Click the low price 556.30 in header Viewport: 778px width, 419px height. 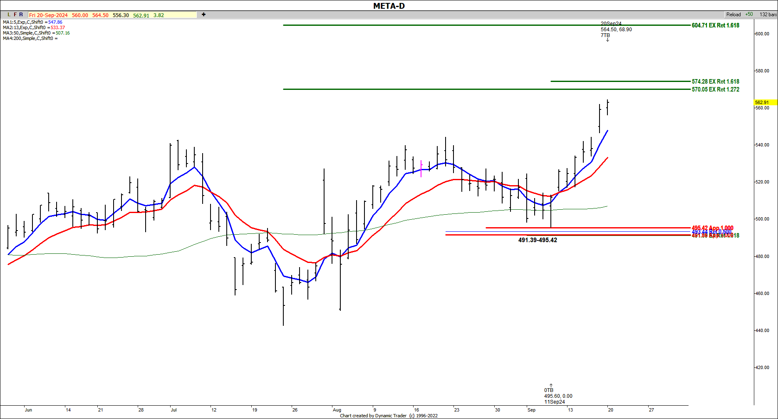(121, 15)
